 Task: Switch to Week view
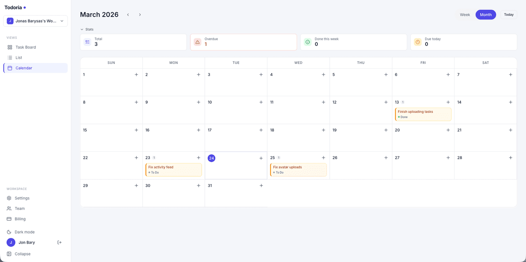pyautogui.click(x=465, y=14)
